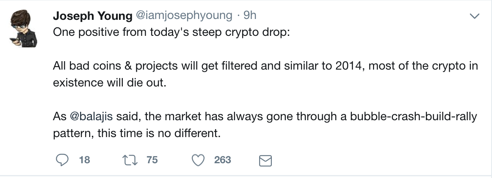Open the tweet options chevron menu
This screenshot has height=178, width=492.
click(475, 16)
